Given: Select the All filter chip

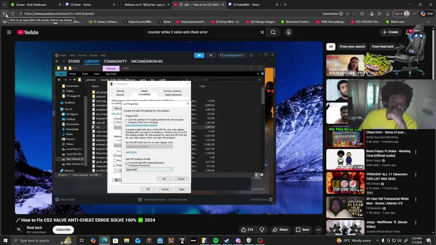Looking at the screenshot, I should 331,47.
